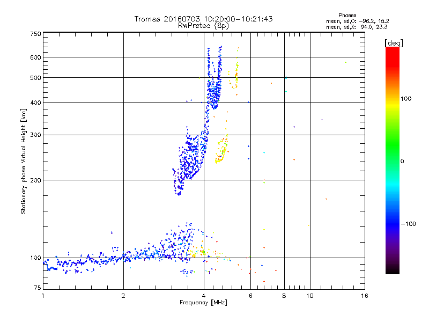
Task: Click the x-axis tick label '1'
Action: click(x=43, y=296)
